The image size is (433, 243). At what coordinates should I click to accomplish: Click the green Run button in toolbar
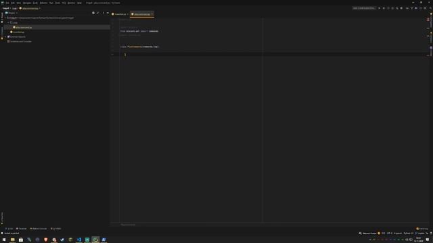(x=379, y=8)
